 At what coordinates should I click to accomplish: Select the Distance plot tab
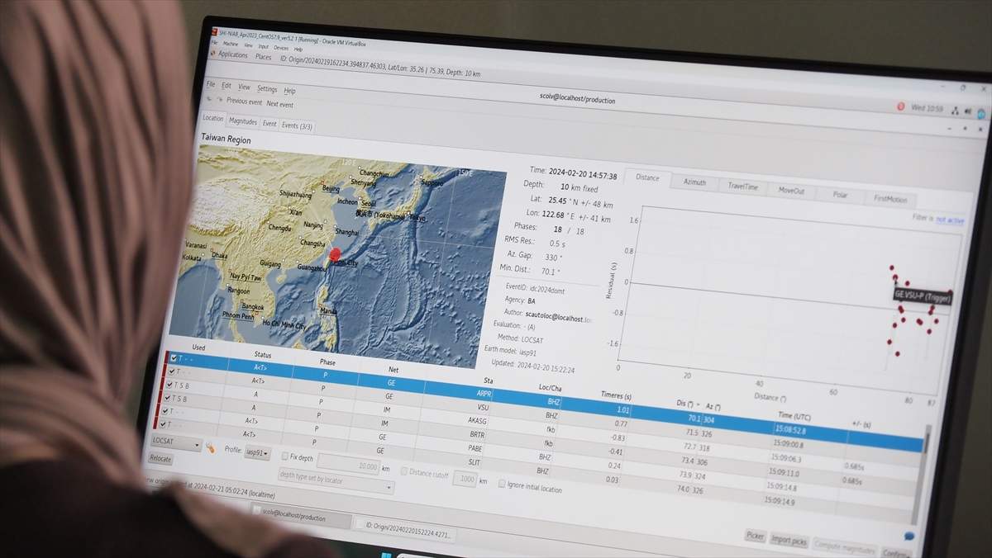click(x=647, y=177)
